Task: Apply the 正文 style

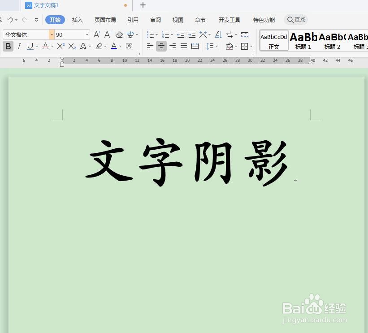Action: (274, 40)
